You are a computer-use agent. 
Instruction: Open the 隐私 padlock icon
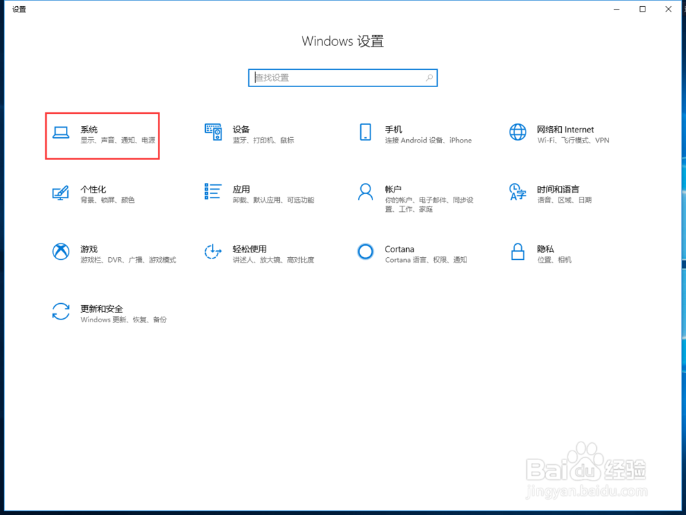(517, 252)
